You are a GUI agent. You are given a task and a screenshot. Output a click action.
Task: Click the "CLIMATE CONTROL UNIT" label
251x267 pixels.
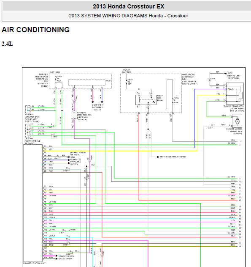tap(34, 263)
